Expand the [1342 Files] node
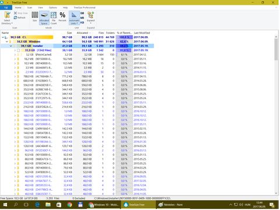The height and width of the screenshot is (210, 280). [x=15, y=50]
